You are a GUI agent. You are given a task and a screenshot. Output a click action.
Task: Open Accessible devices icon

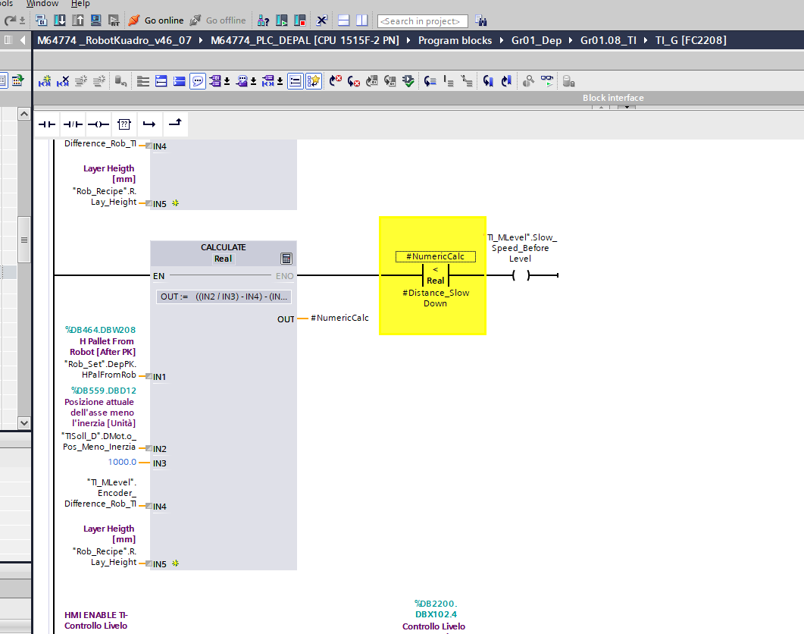pyautogui.click(x=264, y=20)
